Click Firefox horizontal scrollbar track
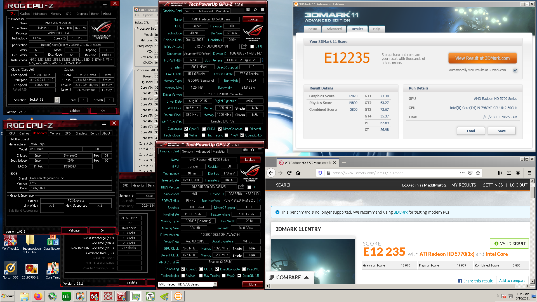 [398, 286]
